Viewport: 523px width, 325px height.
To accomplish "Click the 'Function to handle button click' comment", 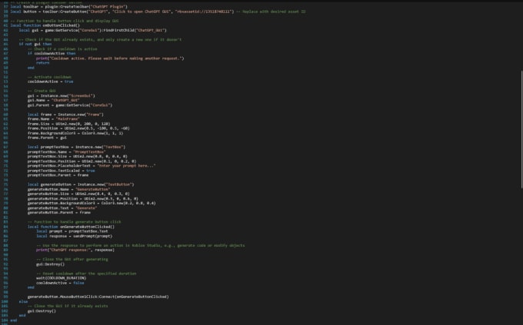I will (x=65, y=21).
